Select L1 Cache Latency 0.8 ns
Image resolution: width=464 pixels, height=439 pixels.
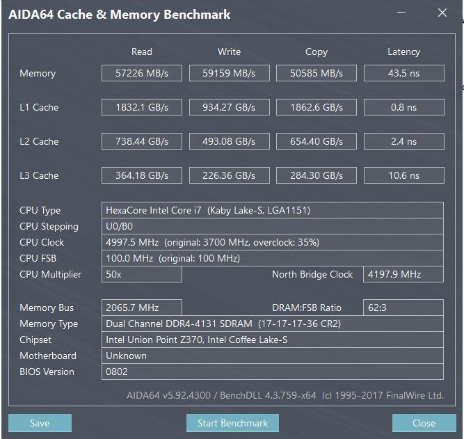pyautogui.click(x=404, y=107)
